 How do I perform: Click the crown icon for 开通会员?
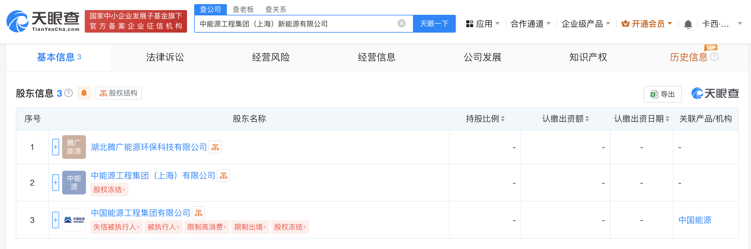(626, 23)
